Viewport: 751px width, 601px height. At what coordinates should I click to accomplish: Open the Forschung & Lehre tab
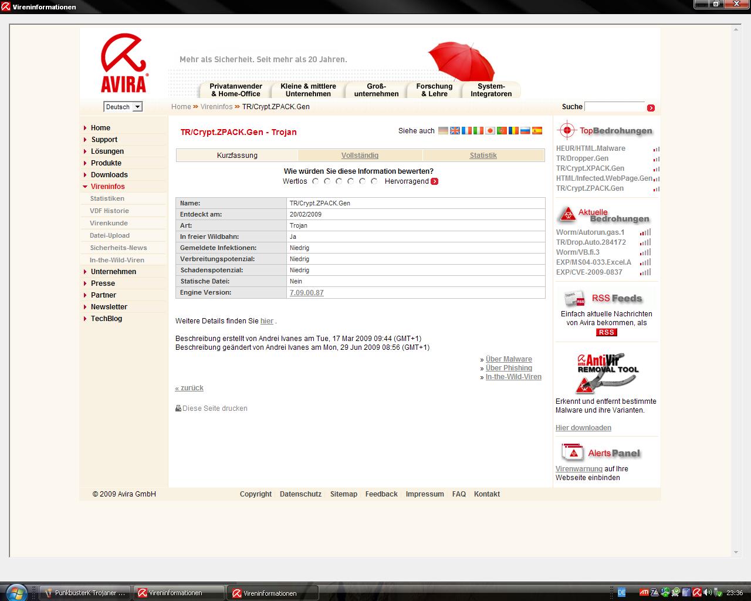435,90
